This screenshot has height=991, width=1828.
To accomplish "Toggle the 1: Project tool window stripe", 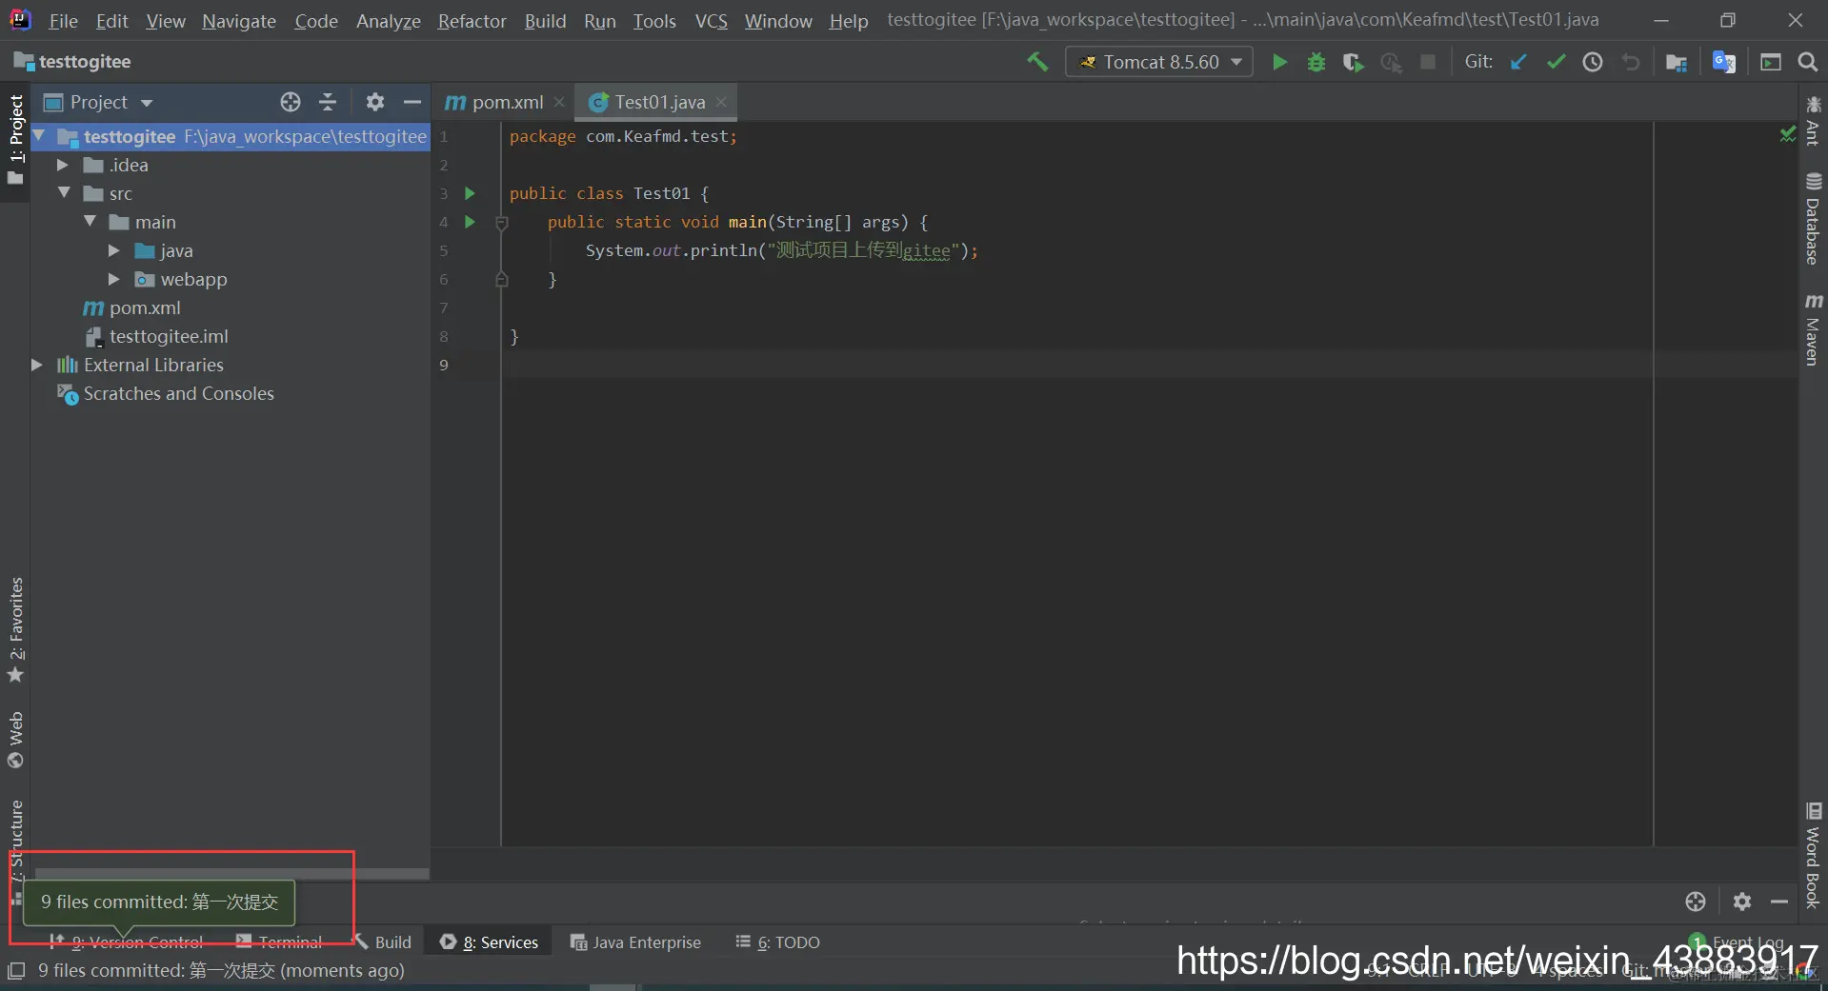I will [x=15, y=140].
